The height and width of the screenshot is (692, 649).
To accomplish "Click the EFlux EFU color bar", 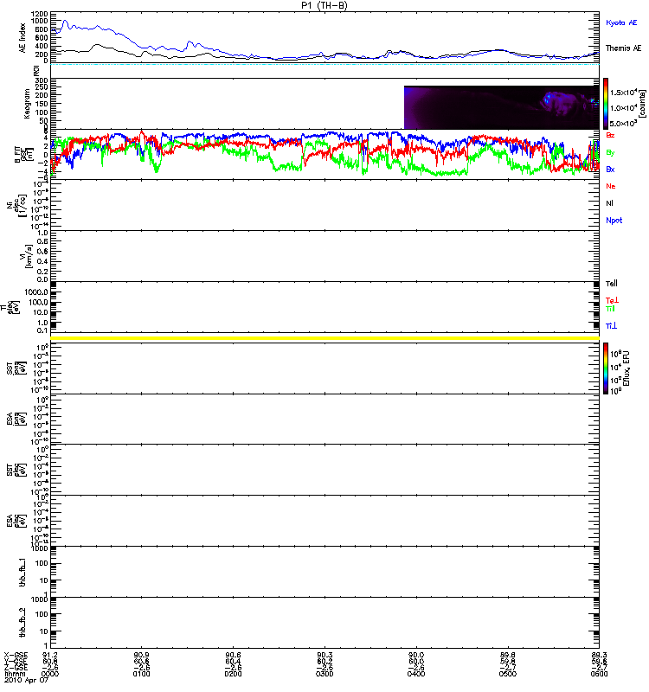I will pyautogui.click(x=606, y=368).
